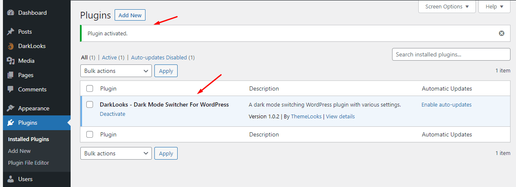The width and height of the screenshot is (516, 187).
Task: Click the Users person icon
Action: click(x=11, y=179)
